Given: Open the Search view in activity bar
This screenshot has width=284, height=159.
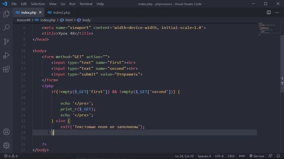Looking at the screenshot, I should click(6, 27).
